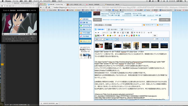Click the green emoticon icon

click(110, 36)
